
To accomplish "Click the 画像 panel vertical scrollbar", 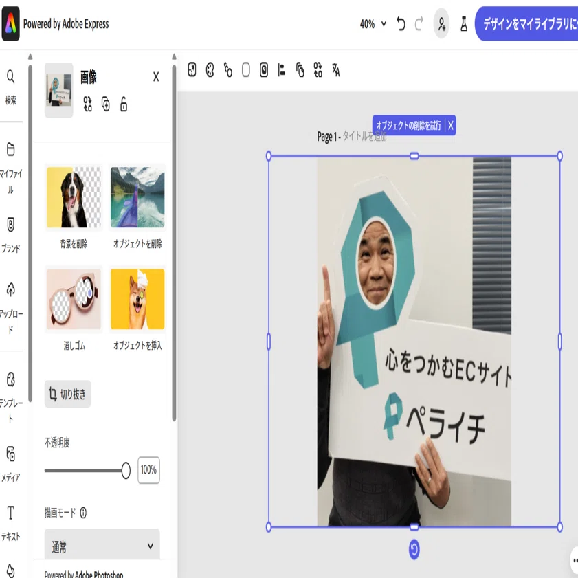I will click(x=174, y=241).
